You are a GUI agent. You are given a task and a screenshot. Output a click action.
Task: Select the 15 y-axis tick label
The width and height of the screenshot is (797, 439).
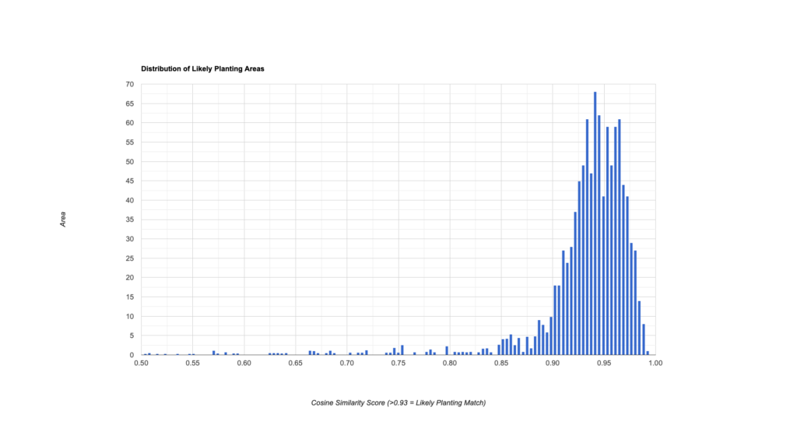(129, 297)
